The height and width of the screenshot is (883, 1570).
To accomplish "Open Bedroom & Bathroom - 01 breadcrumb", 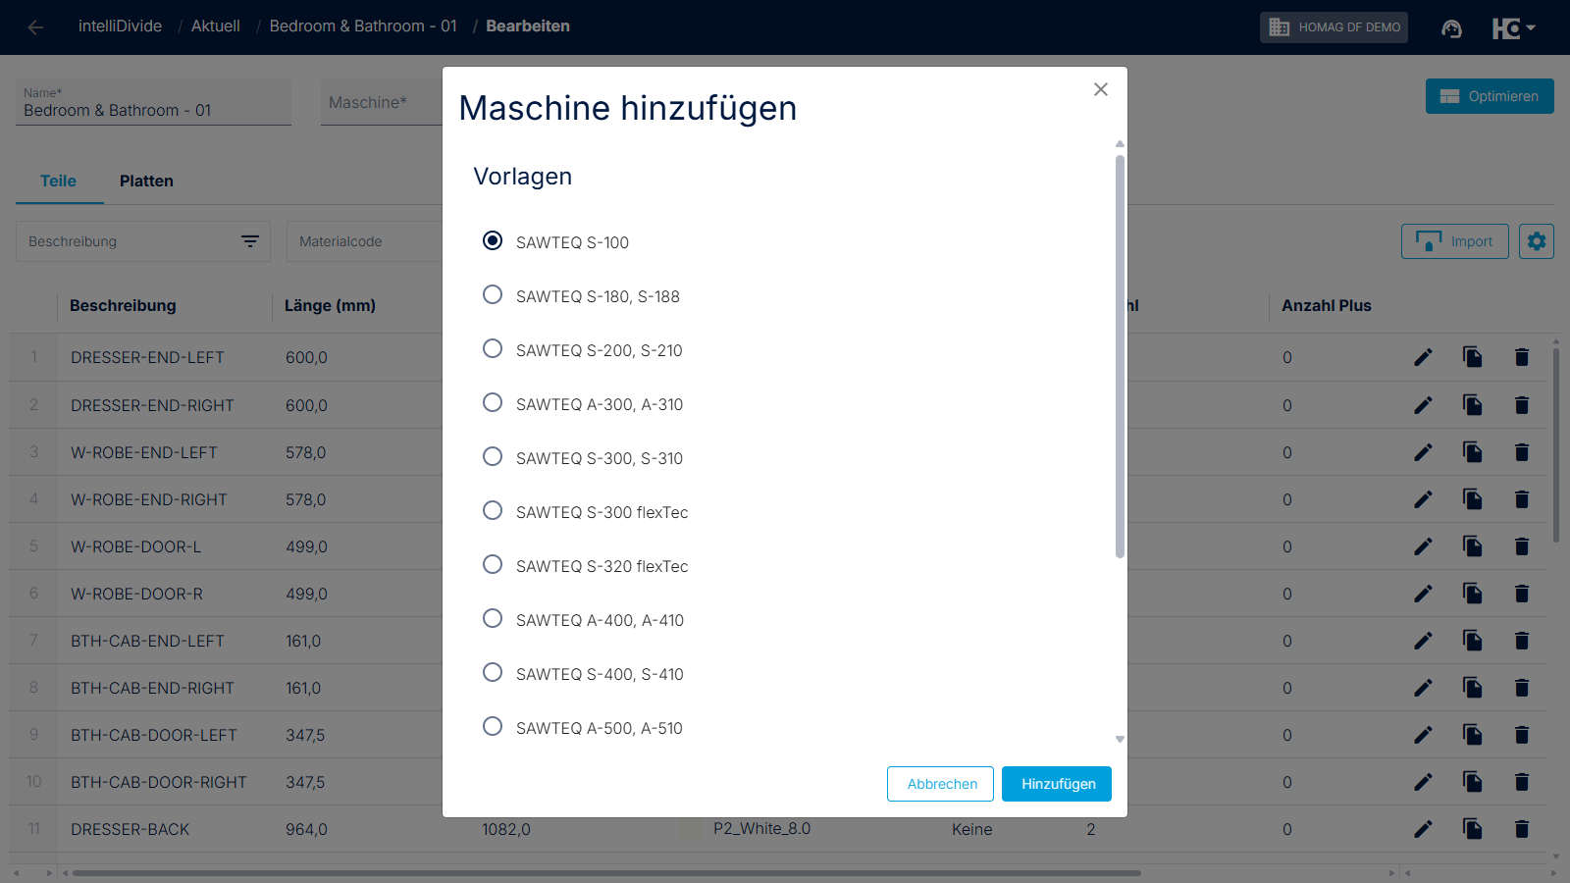I will point(363,26).
